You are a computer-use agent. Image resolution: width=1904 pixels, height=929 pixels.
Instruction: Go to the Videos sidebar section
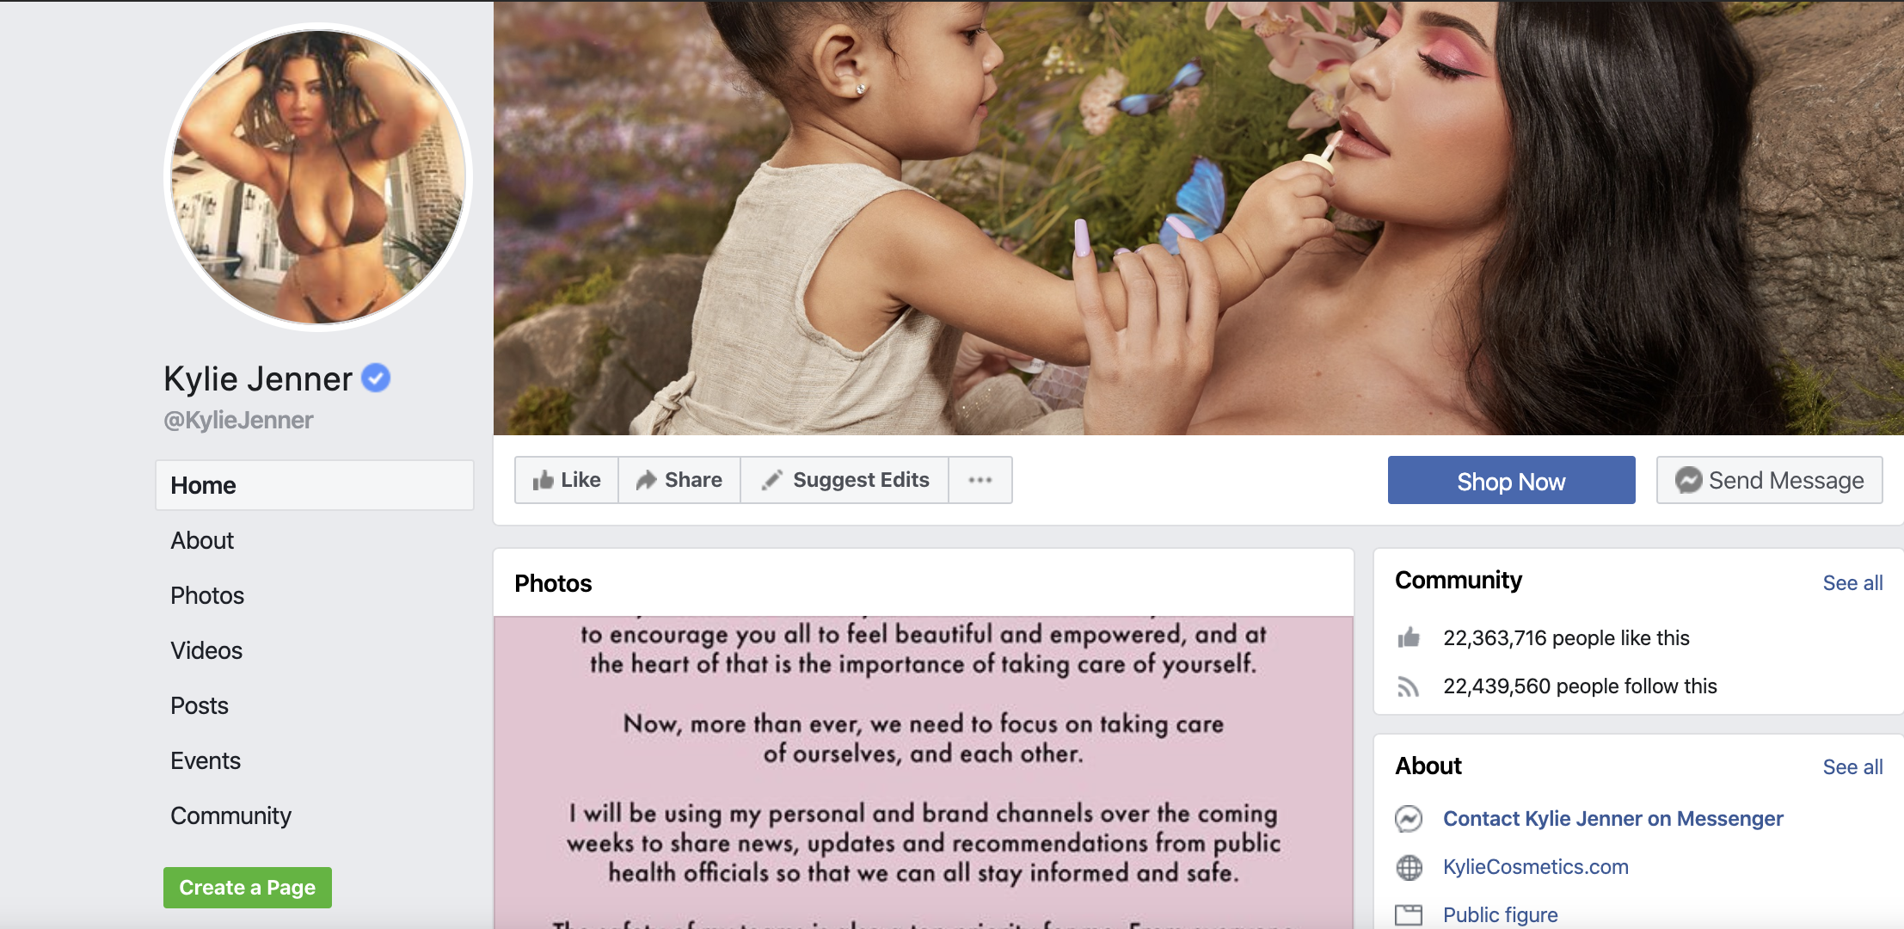click(x=206, y=650)
